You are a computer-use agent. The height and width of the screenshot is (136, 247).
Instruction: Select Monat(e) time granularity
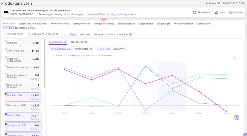[x=99, y=34]
